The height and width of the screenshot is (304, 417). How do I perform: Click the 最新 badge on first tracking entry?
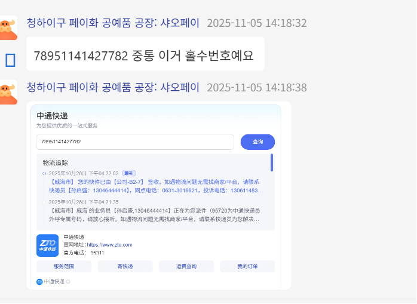click(x=129, y=173)
